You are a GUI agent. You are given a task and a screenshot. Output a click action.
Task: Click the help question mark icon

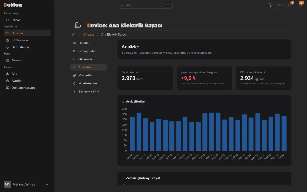coord(271,5)
